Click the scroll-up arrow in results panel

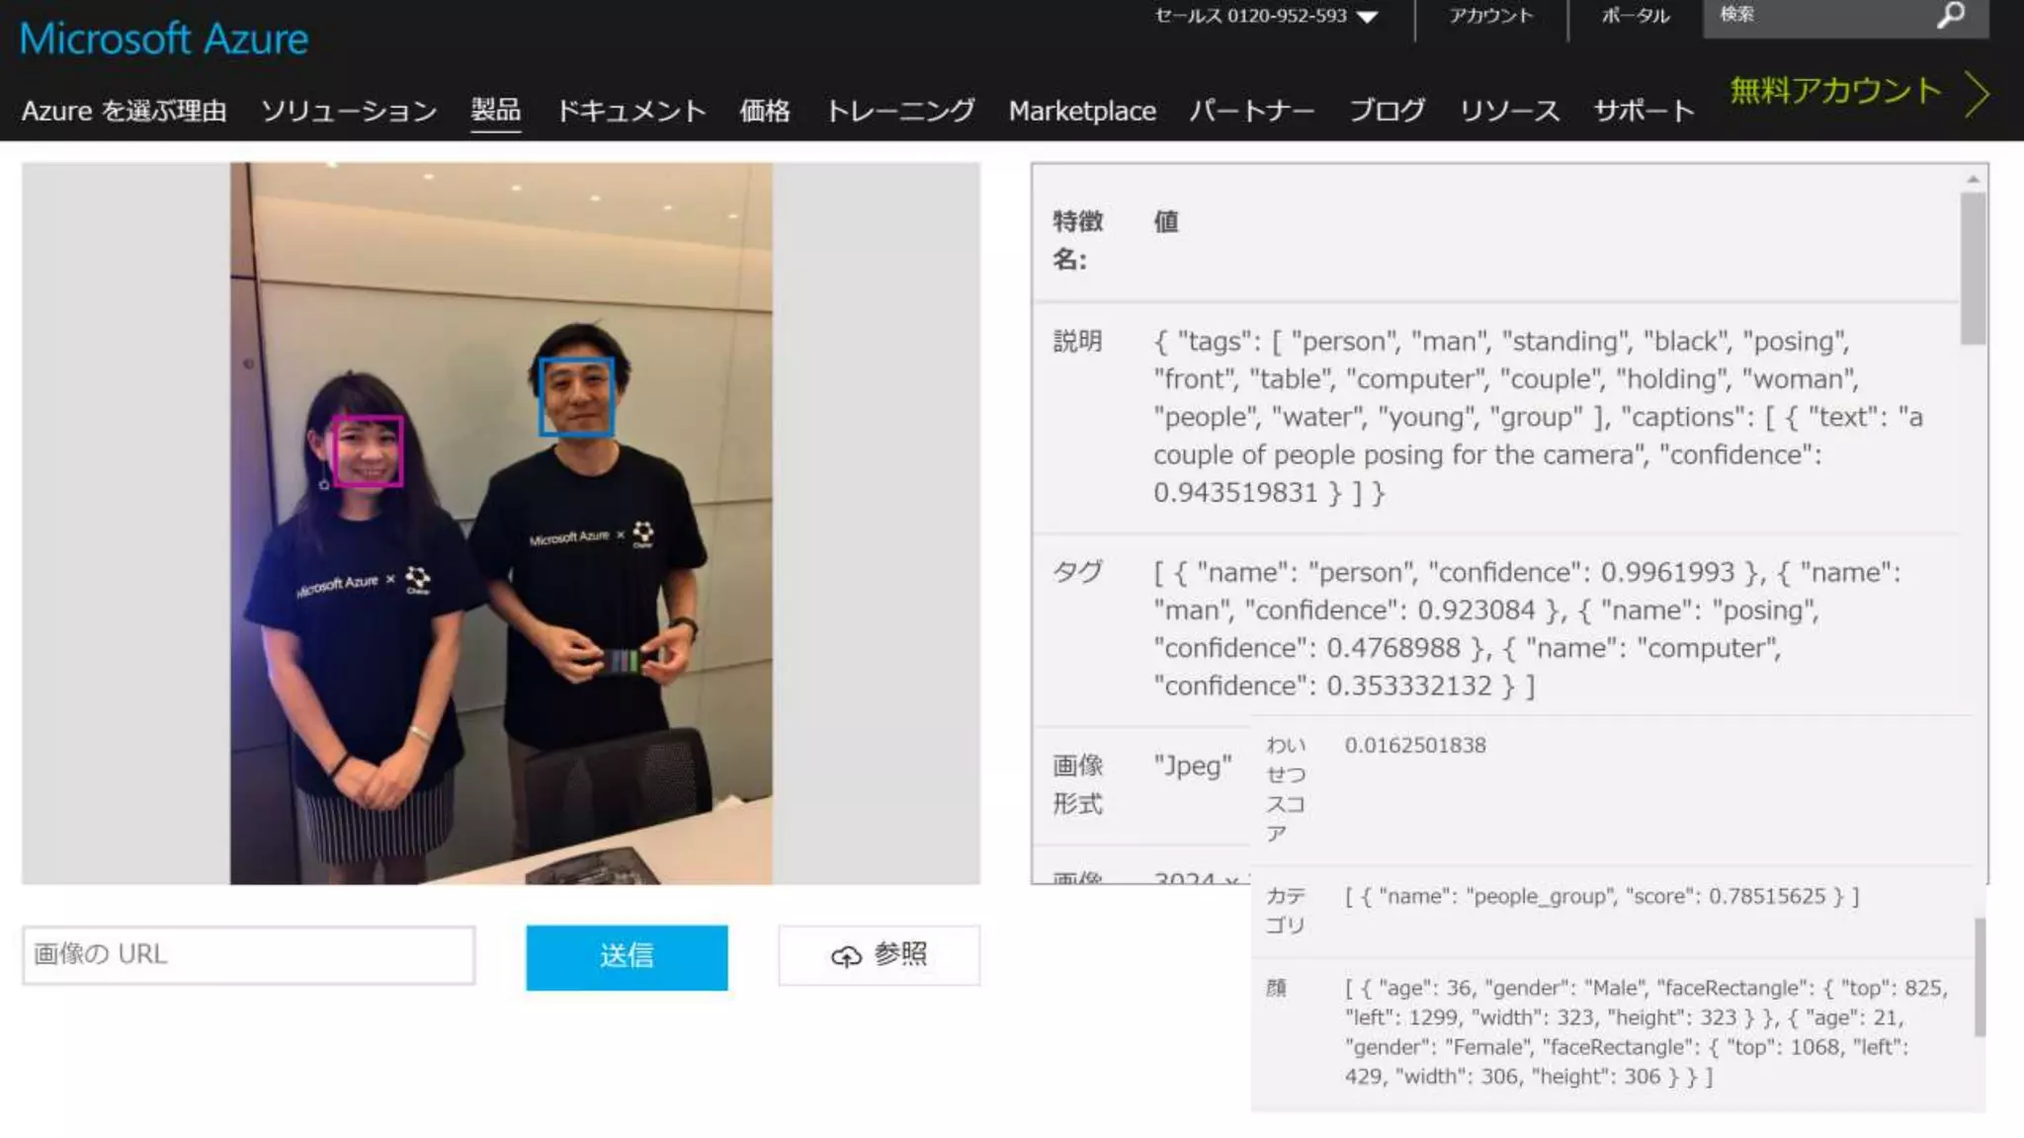(1973, 180)
